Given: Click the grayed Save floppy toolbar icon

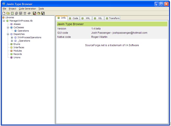Looking at the screenshot, I should click(x=21, y=13).
